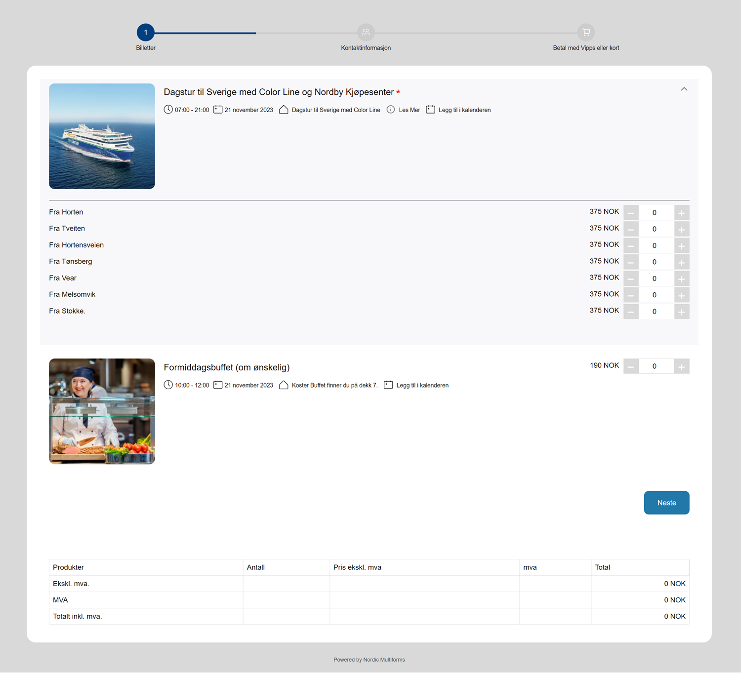Add Formiddagsbuffet to calendar link

click(x=422, y=385)
